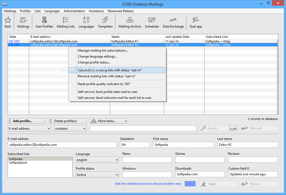The width and height of the screenshot is (286, 195).
Task: Click the Search button
Action: pyautogui.click(x=214, y=128)
